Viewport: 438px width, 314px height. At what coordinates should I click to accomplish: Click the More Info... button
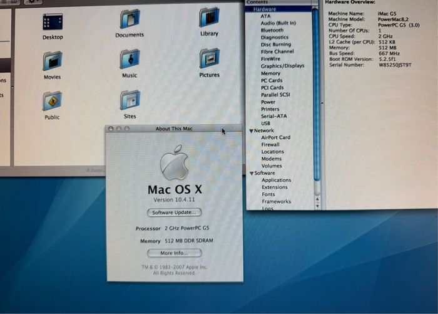click(x=175, y=253)
